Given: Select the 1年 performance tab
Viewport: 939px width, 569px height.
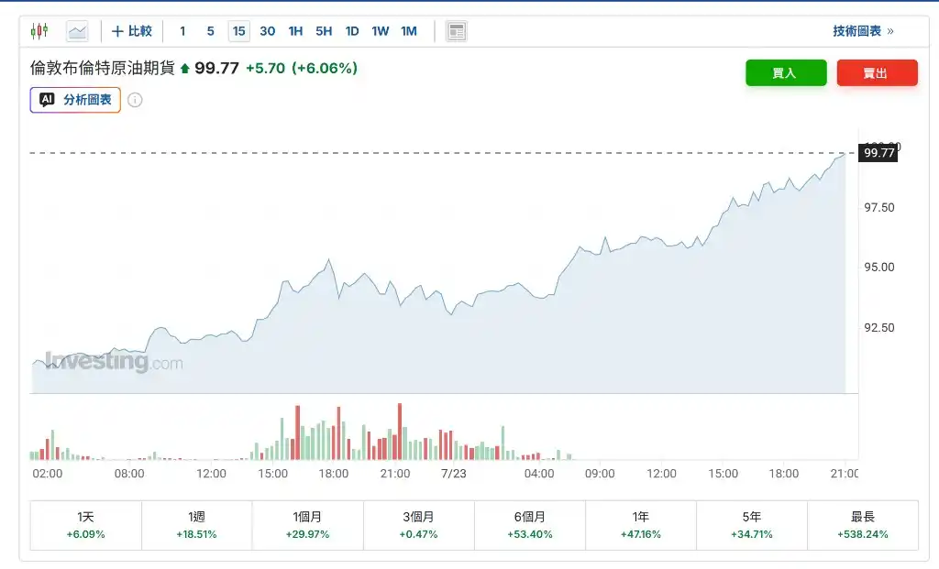Looking at the screenshot, I should coord(641,525).
